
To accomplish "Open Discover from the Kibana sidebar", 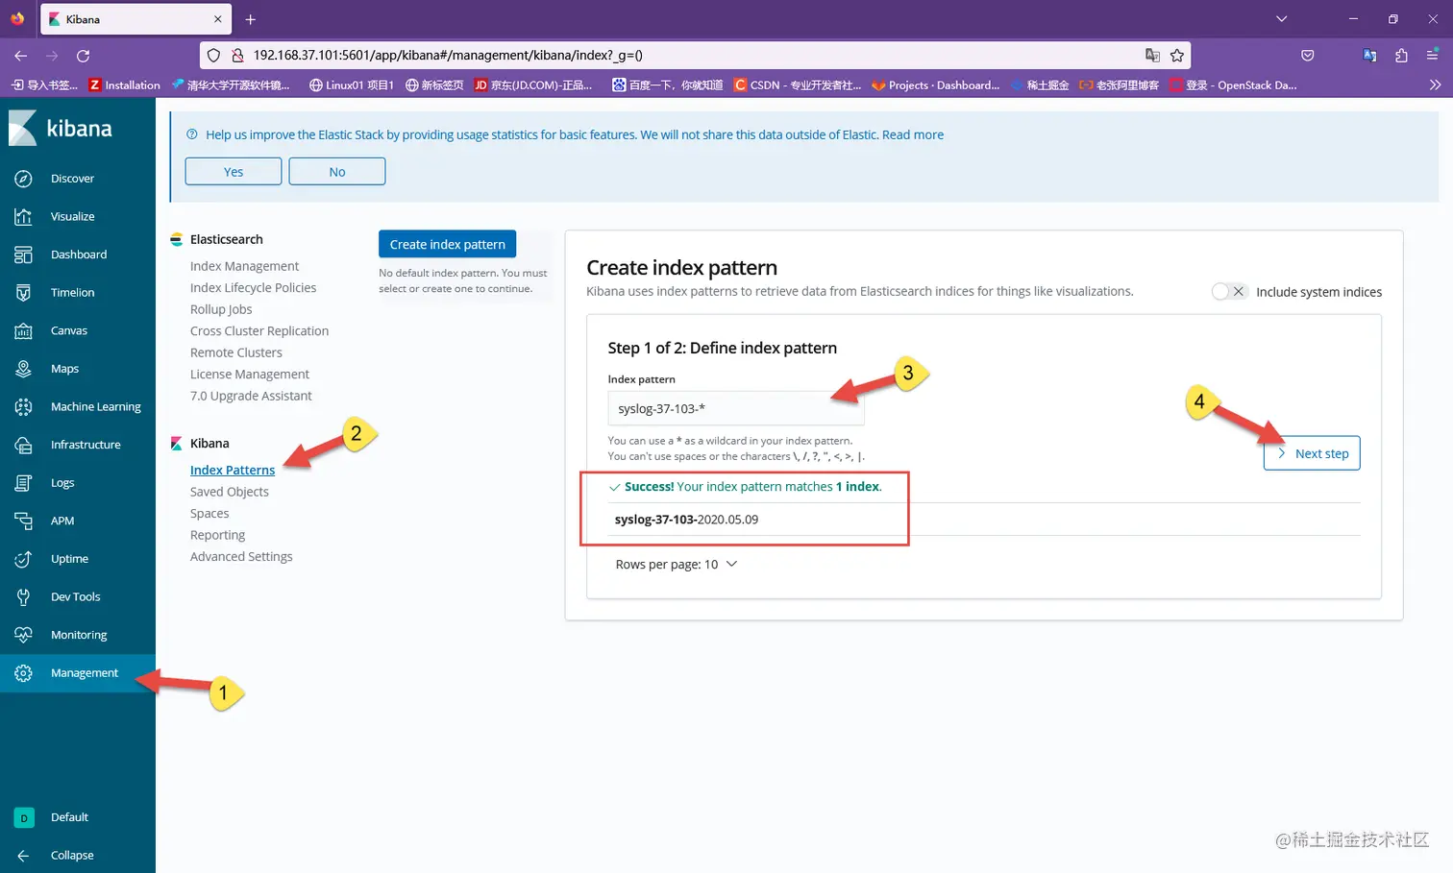I will (x=72, y=179).
